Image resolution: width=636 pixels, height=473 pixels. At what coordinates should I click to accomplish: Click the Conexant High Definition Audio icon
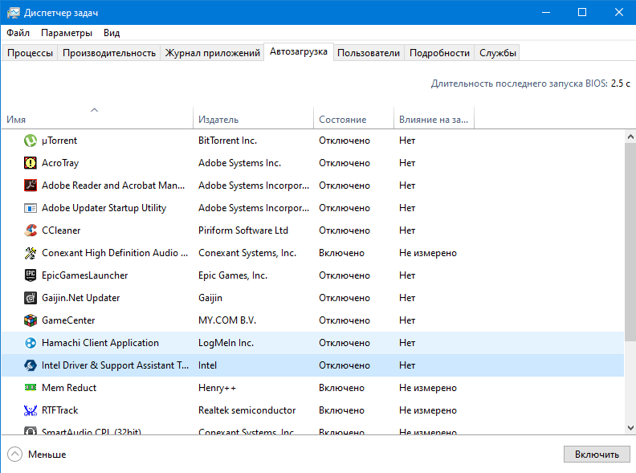click(31, 253)
